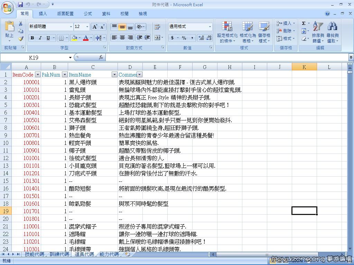Image resolution: width=354 pixels, height=265 pixels.
Task: Increase decimal places
Action: 201,38
